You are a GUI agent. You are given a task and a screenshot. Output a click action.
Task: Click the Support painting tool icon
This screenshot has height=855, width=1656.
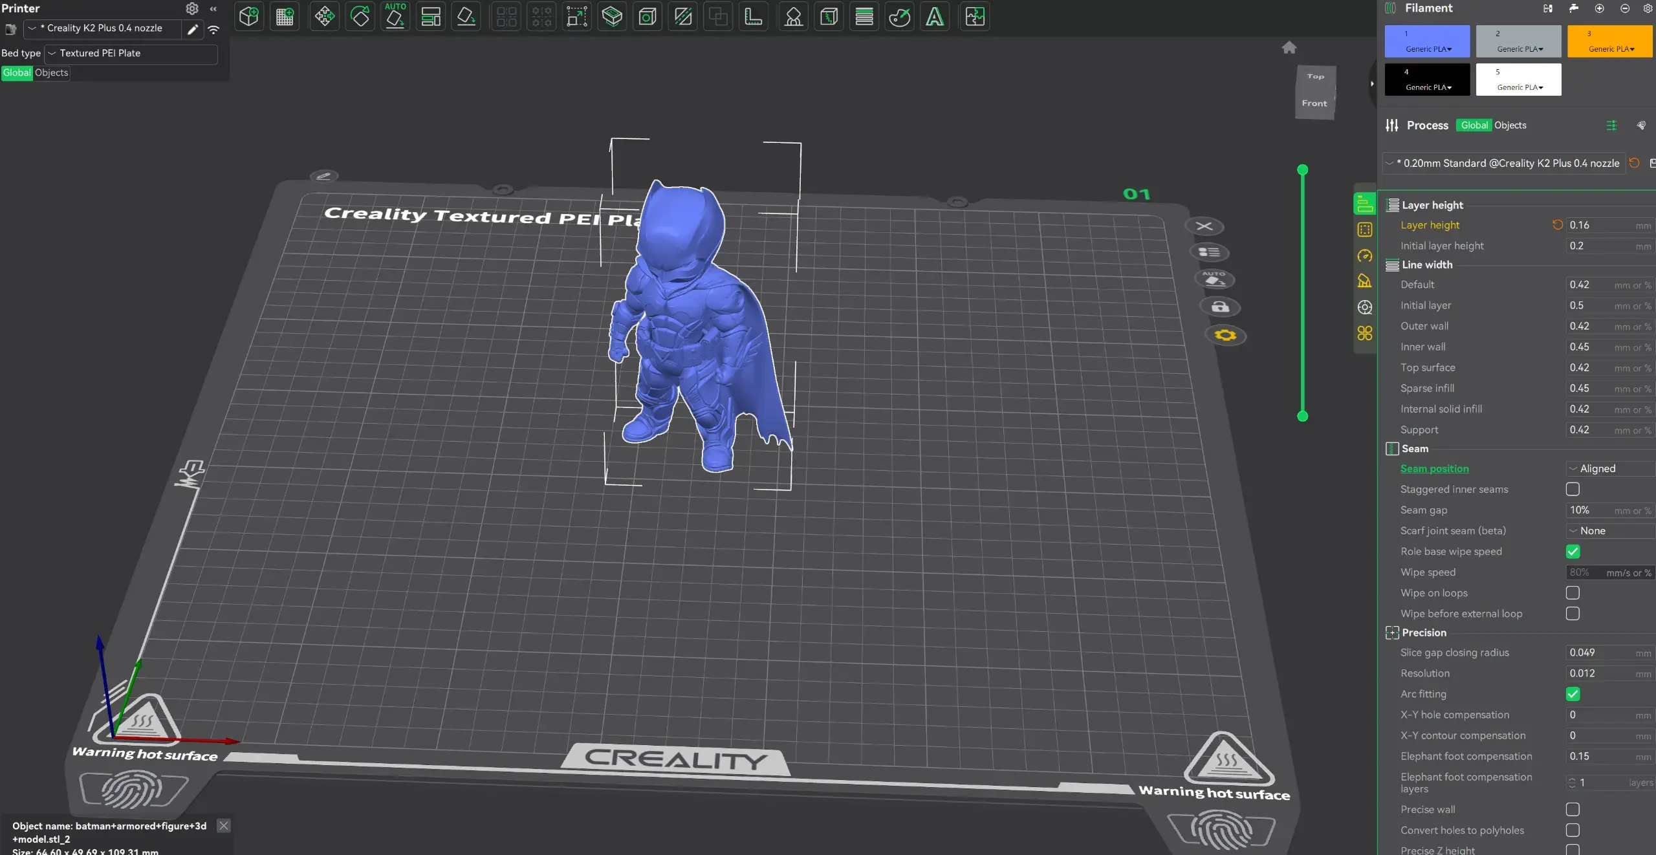click(x=794, y=16)
